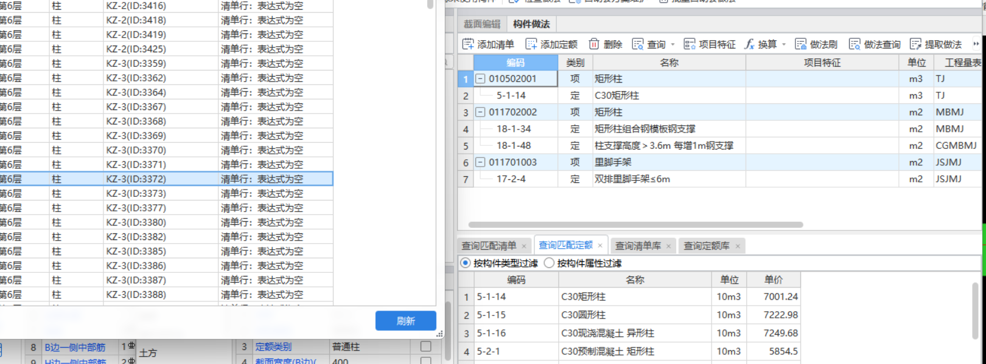986x364 pixels.
Task: Collapse row 011701003 里脚手架
Action: coord(480,162)
